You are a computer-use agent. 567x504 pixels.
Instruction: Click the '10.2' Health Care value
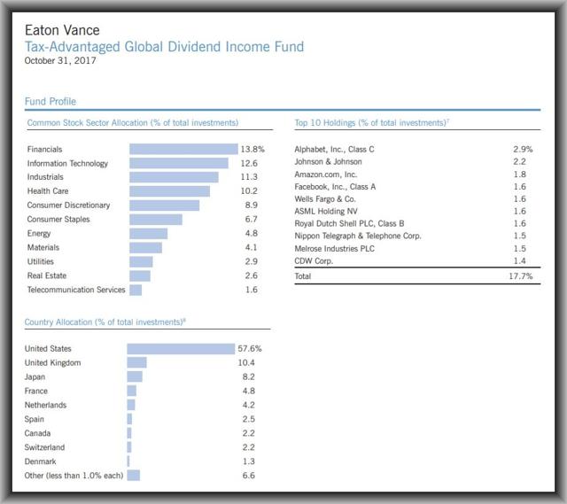pyautogui.click(x=249, y=191)
